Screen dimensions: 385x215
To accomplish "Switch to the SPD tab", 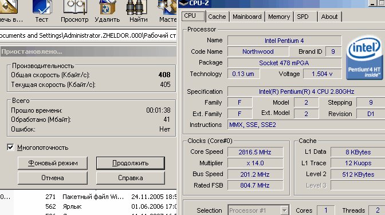I will click(x=305, y=17).
